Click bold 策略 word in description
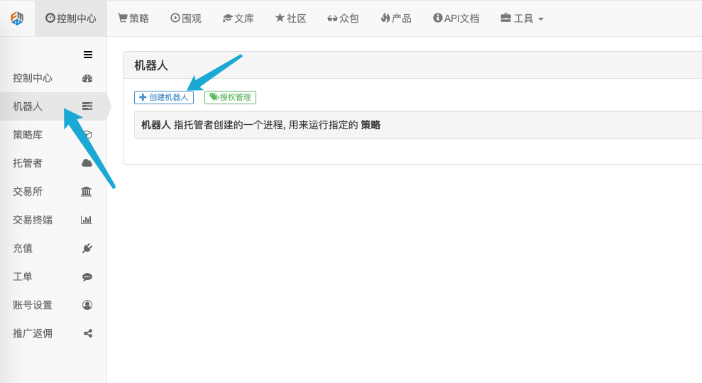 (371, 125)
